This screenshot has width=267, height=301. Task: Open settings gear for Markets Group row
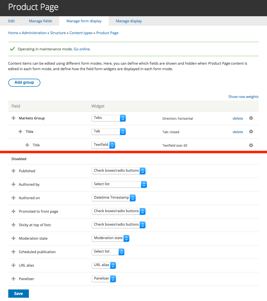click(x=251, y=118)
